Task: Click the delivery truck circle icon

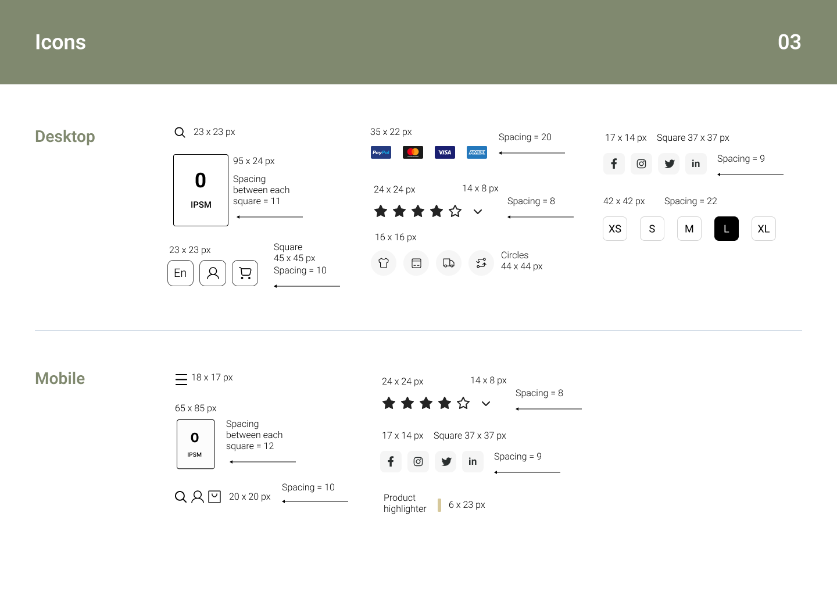Action: [449, 263]
